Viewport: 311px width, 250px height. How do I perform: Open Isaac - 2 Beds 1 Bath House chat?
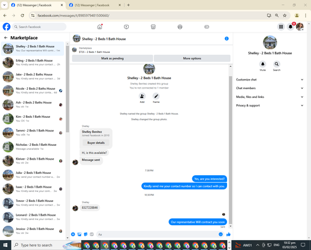click(33, 189)
